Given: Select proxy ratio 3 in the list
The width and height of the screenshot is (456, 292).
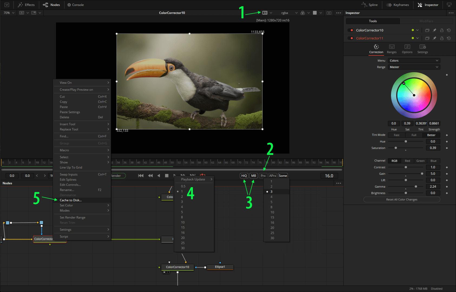Looking at the screenshot, I should coord(271,191).
